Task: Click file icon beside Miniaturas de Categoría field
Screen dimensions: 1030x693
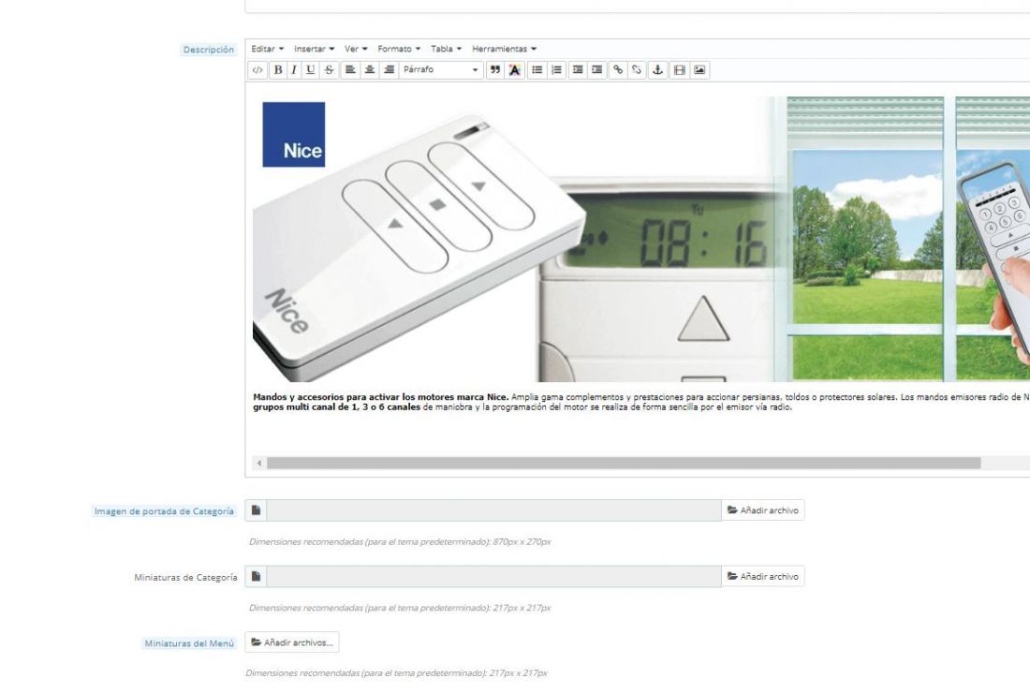Action: click(257, 576)
